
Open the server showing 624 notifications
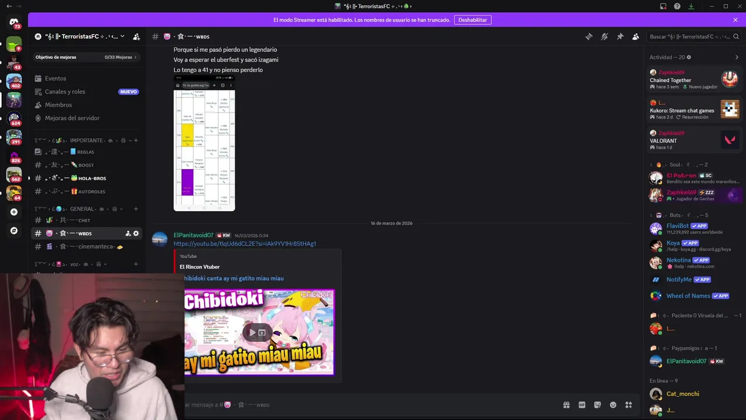click(14, 118)
